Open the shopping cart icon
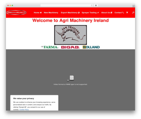Screen dimensions: 141x119 pos(127,13)
